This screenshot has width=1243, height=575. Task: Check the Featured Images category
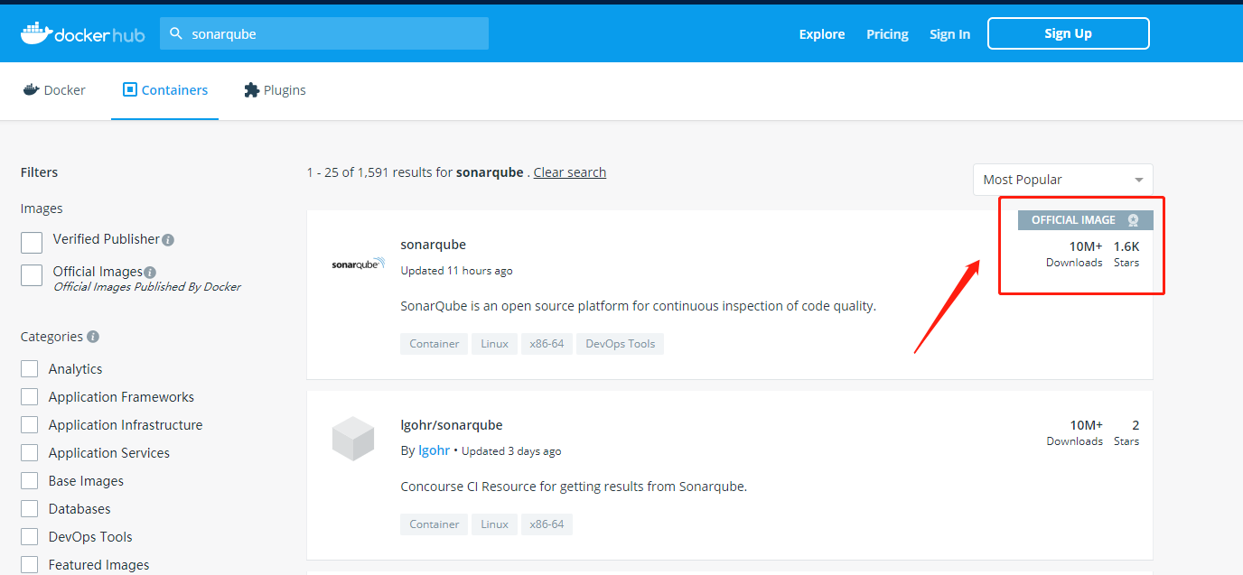pyautogui.click(x=30, y=564)
